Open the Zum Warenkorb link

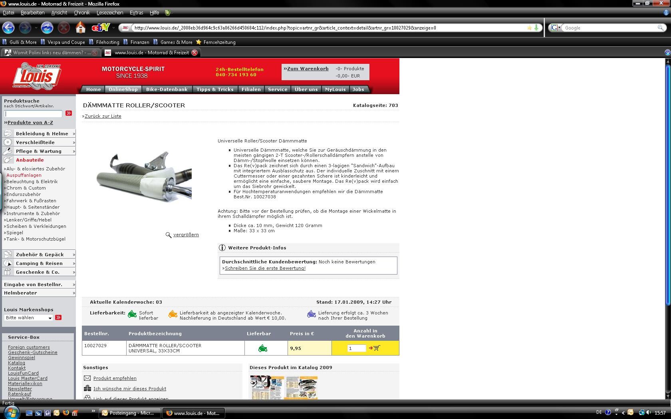pyautogui.click(x=308, y=69)
